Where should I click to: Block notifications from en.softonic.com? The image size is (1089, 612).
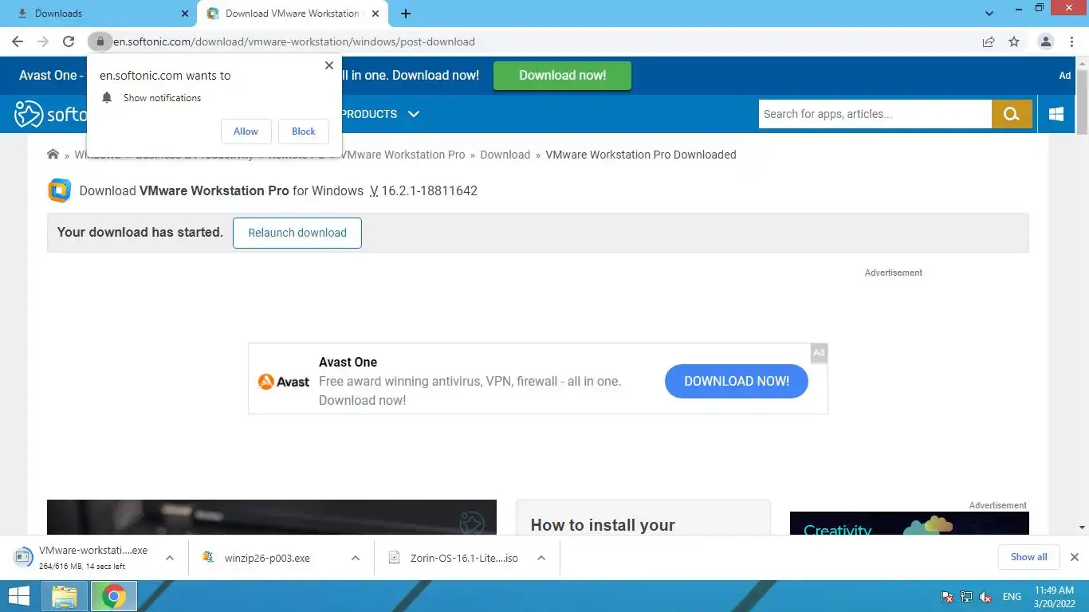click(304, 131)
